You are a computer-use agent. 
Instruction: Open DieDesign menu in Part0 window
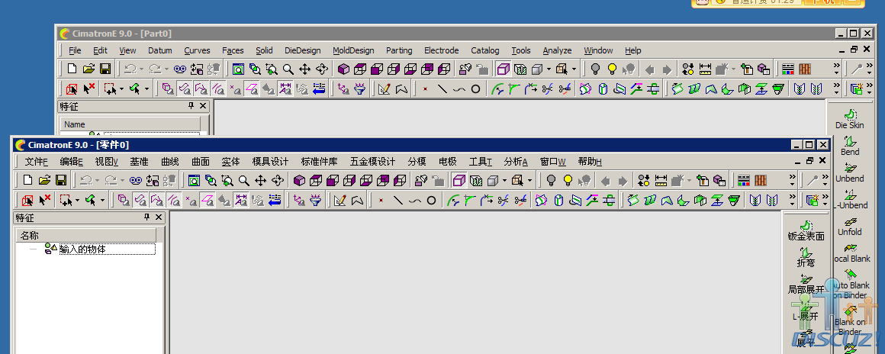click(303, 50)
